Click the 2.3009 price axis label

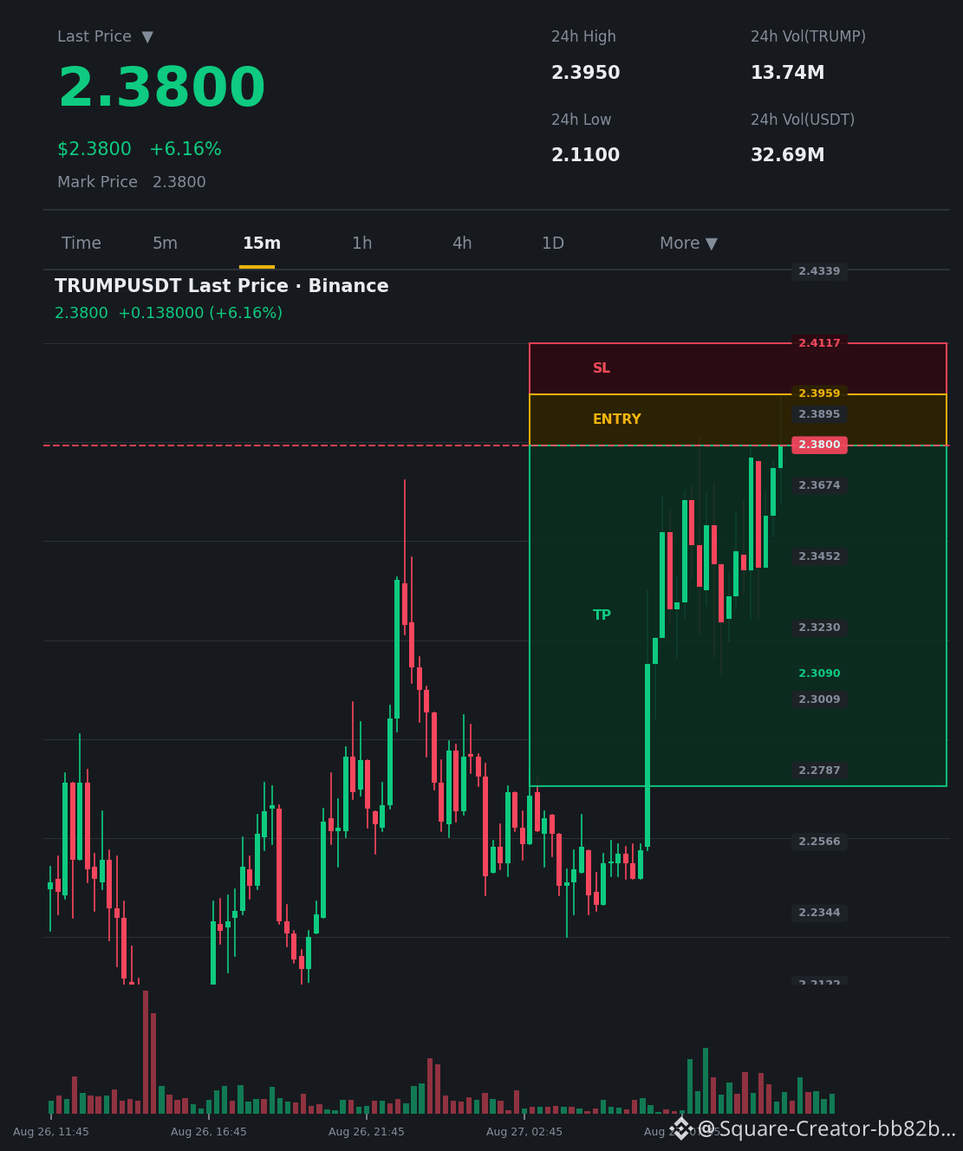pyautogui.click(x=819, y=699)
